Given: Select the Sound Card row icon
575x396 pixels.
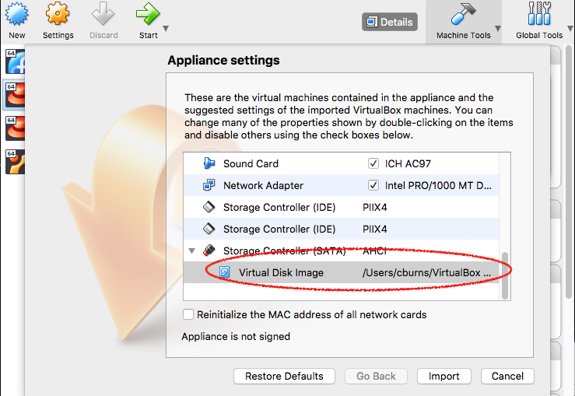Looking at the screenshot, I should tap(209, 164).
